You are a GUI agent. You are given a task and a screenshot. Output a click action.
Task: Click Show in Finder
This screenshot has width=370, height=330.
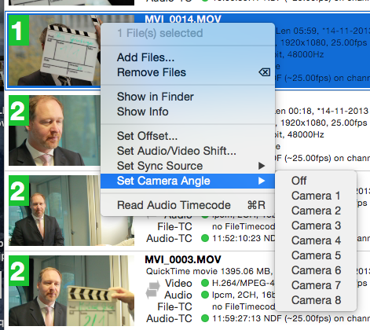point(188,97)
